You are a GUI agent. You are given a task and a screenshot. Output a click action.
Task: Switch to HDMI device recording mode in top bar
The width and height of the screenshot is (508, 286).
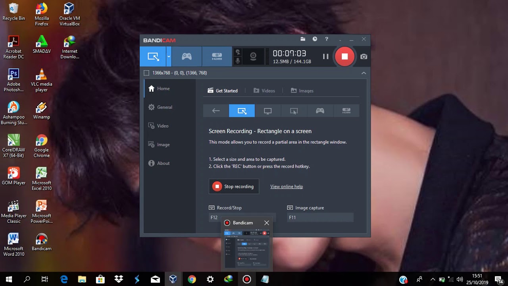click(217, 56)
